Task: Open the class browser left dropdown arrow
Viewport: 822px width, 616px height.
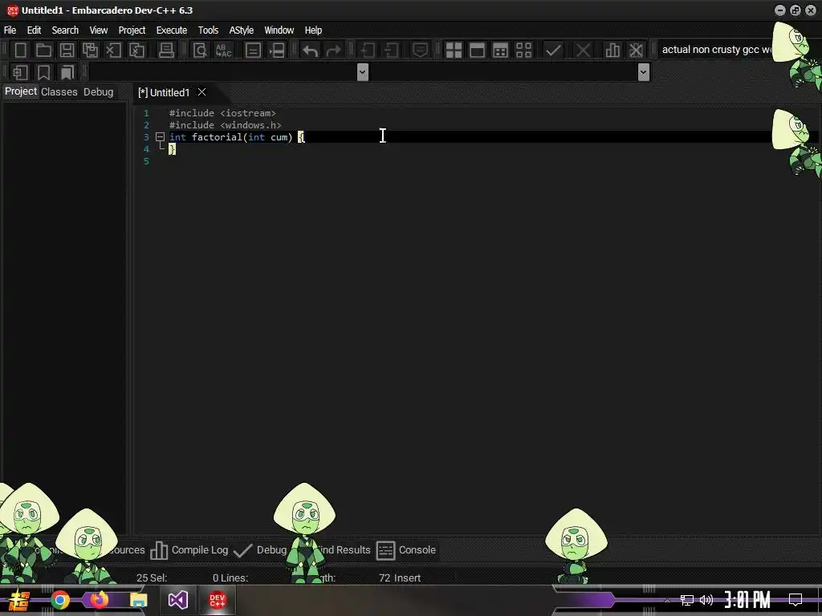Action: tap(362, 72)
